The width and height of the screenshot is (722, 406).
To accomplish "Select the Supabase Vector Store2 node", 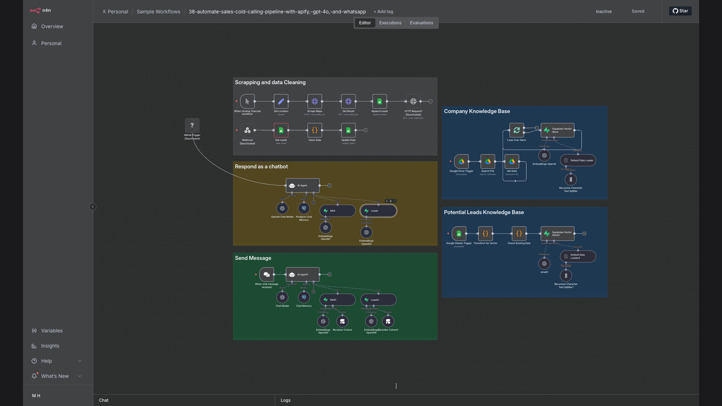I will point(558,234).
